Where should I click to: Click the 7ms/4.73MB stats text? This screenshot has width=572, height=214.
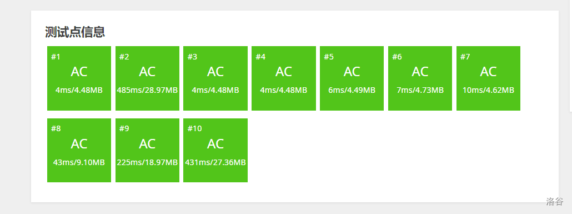[x=420, y=90]
